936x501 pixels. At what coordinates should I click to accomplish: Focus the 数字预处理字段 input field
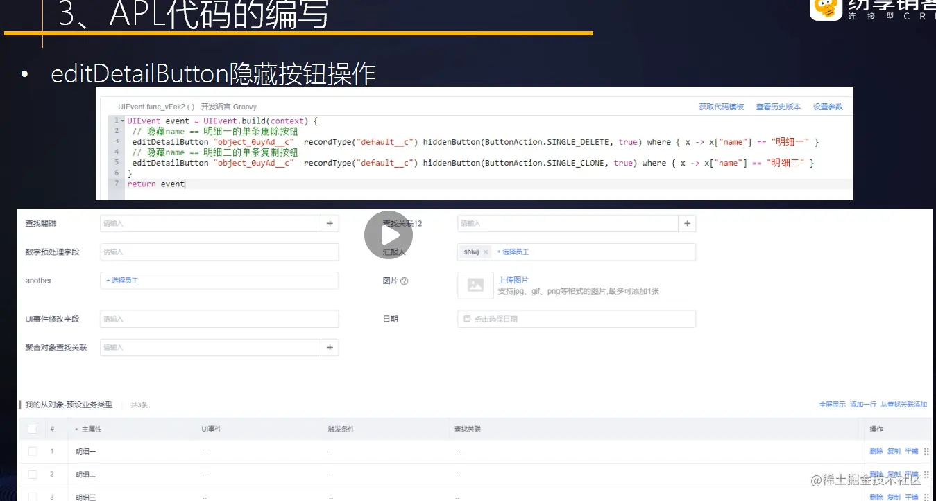point(219,252)
